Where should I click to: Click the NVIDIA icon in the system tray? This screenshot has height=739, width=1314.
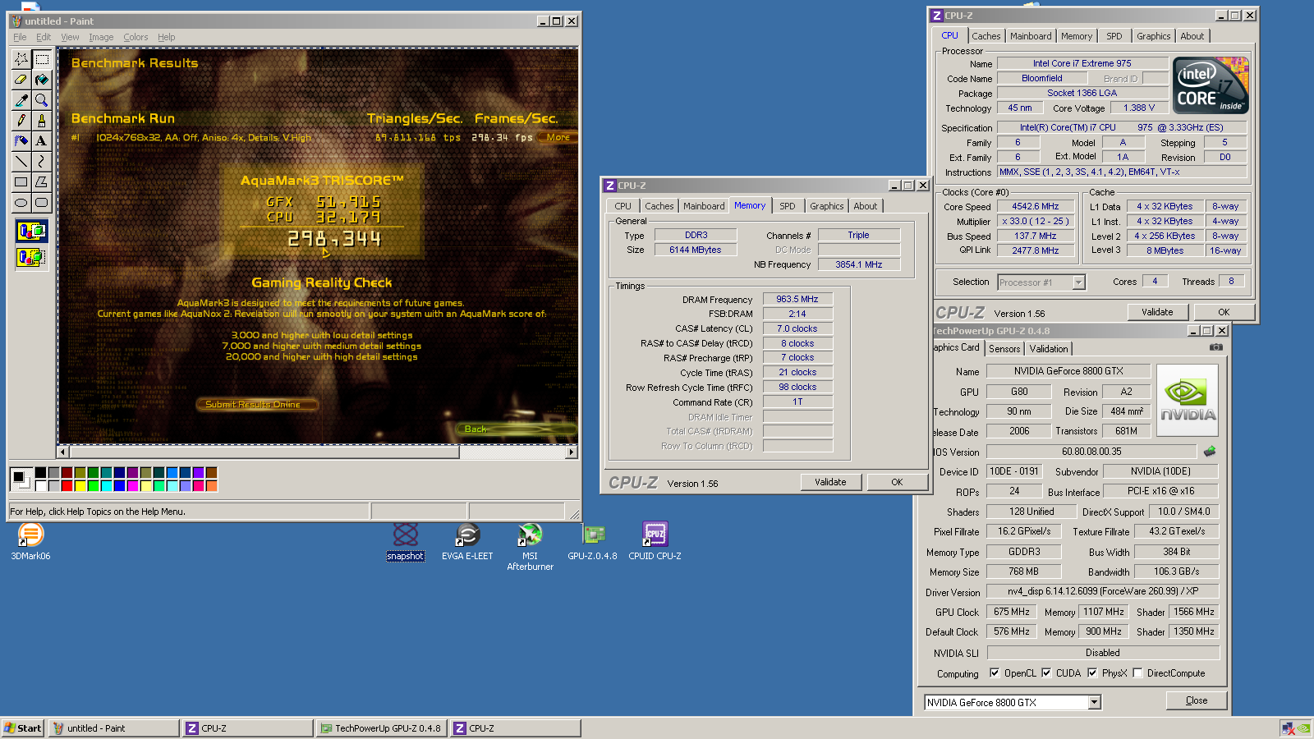point(1304,728)
